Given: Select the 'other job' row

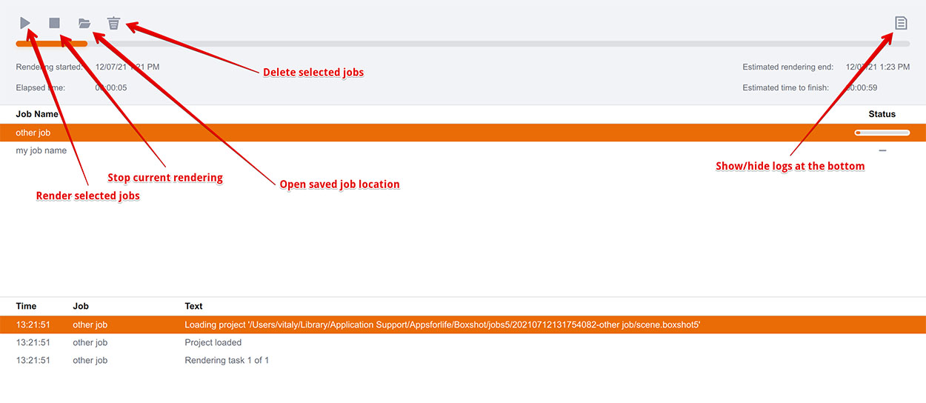Looking at the screenshot, I should [x=463, y=133].
